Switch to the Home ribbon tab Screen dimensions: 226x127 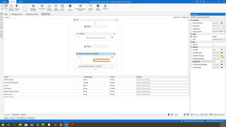click(x=4, y=2)
